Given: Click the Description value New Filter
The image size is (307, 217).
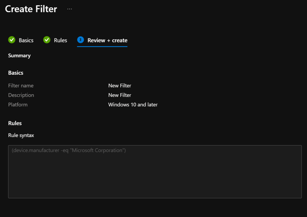Looking at the screenshot, I should [120, 95].
